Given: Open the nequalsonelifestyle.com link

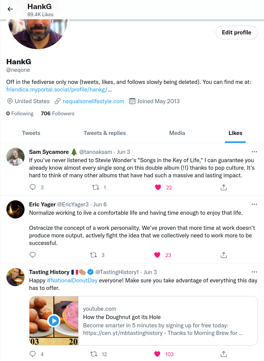Looking at the screenshot, I should [x=93, y=101].
